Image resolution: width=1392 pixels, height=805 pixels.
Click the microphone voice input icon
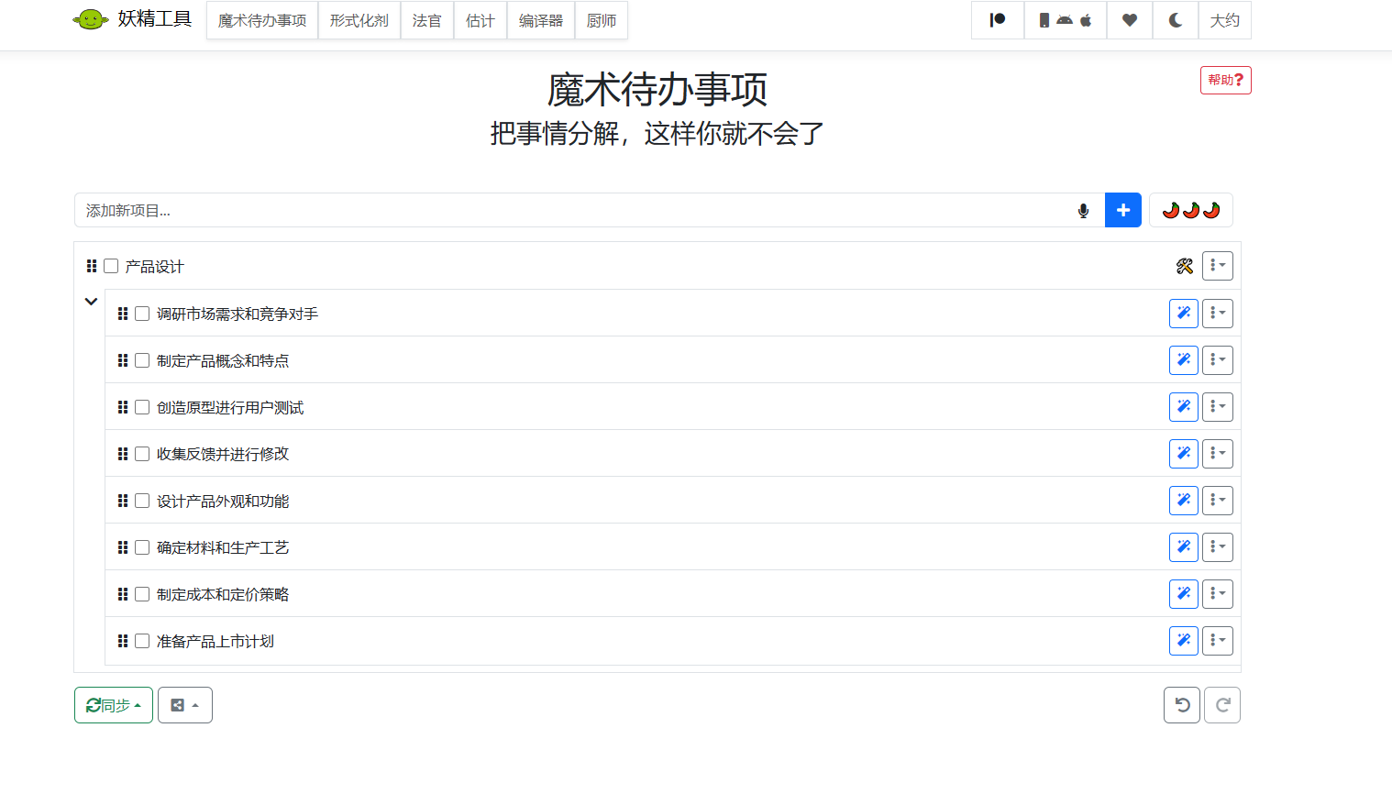click(x=1083, y=211)
